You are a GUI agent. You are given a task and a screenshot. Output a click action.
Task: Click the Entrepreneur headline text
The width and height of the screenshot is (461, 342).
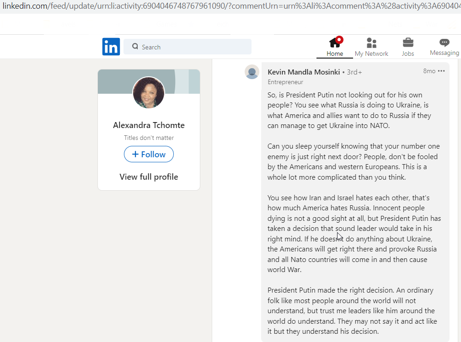click(x=285, y=82)
